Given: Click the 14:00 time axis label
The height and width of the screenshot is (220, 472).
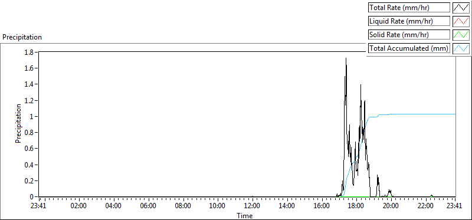Looking at the screenshot, I should point(287,206).
